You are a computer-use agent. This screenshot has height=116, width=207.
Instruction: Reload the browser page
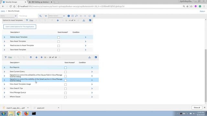coord(10,6)
